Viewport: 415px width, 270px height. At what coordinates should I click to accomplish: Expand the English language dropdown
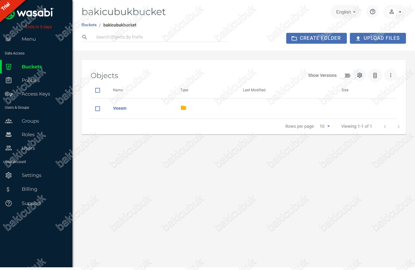coord(346,12)
